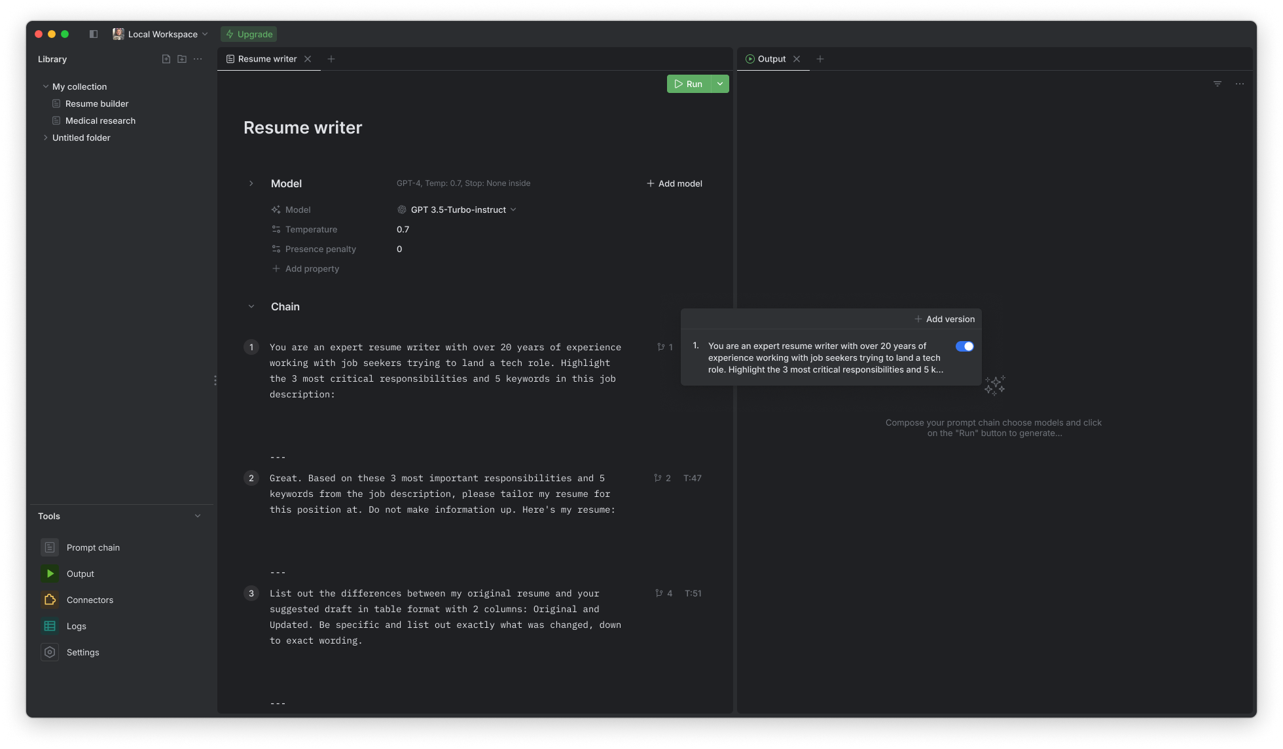Click the Prompt chain tool icon
This screenshot has width=1283, height=749.
point(50,547)
